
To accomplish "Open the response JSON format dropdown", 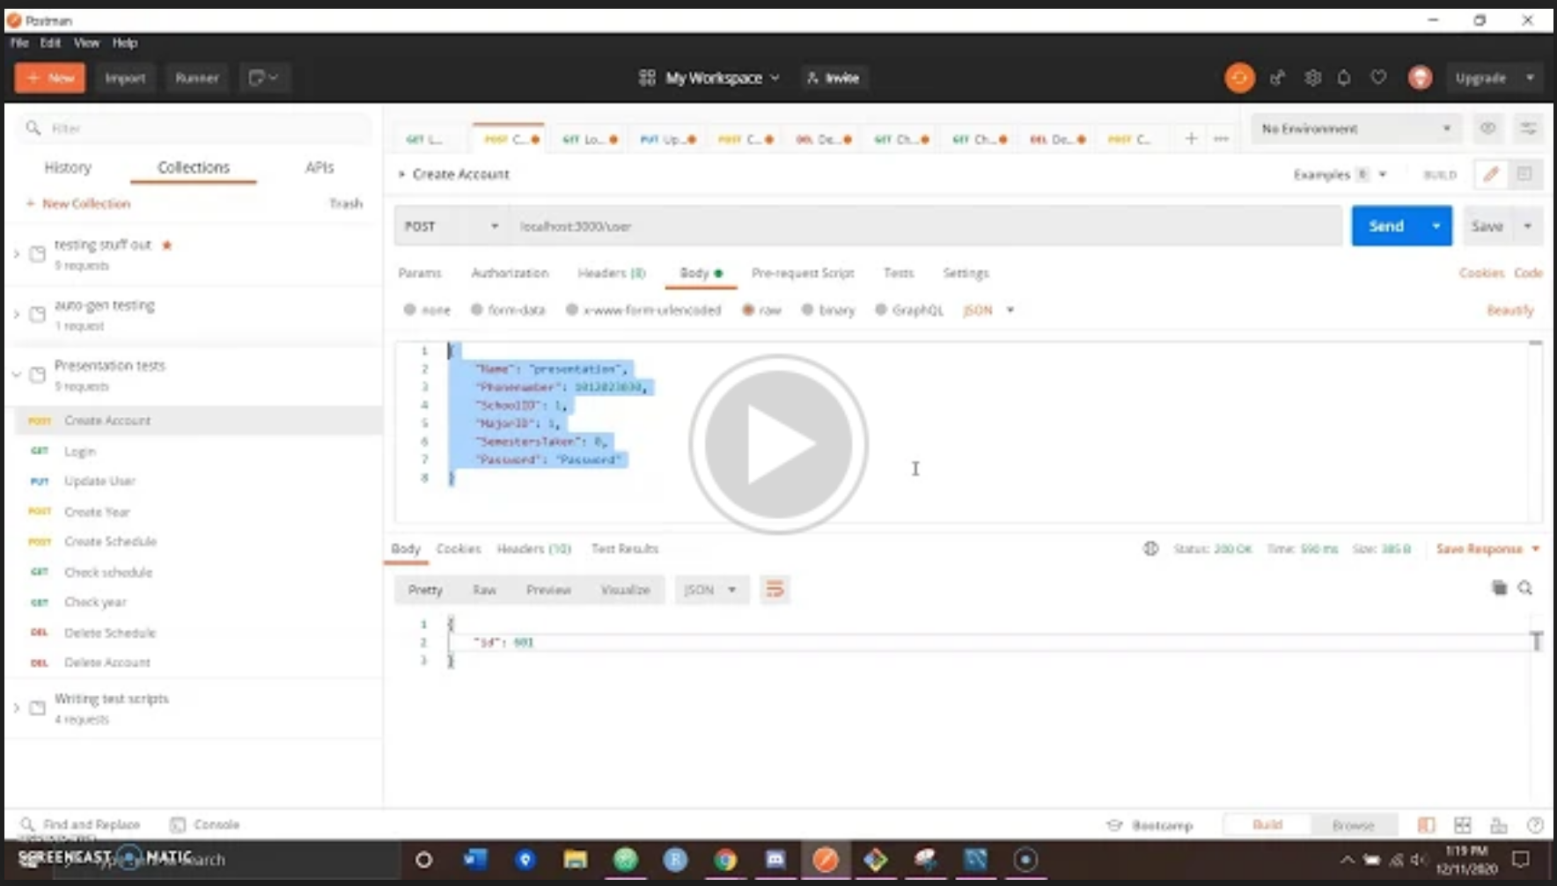I will click(710, 589).
